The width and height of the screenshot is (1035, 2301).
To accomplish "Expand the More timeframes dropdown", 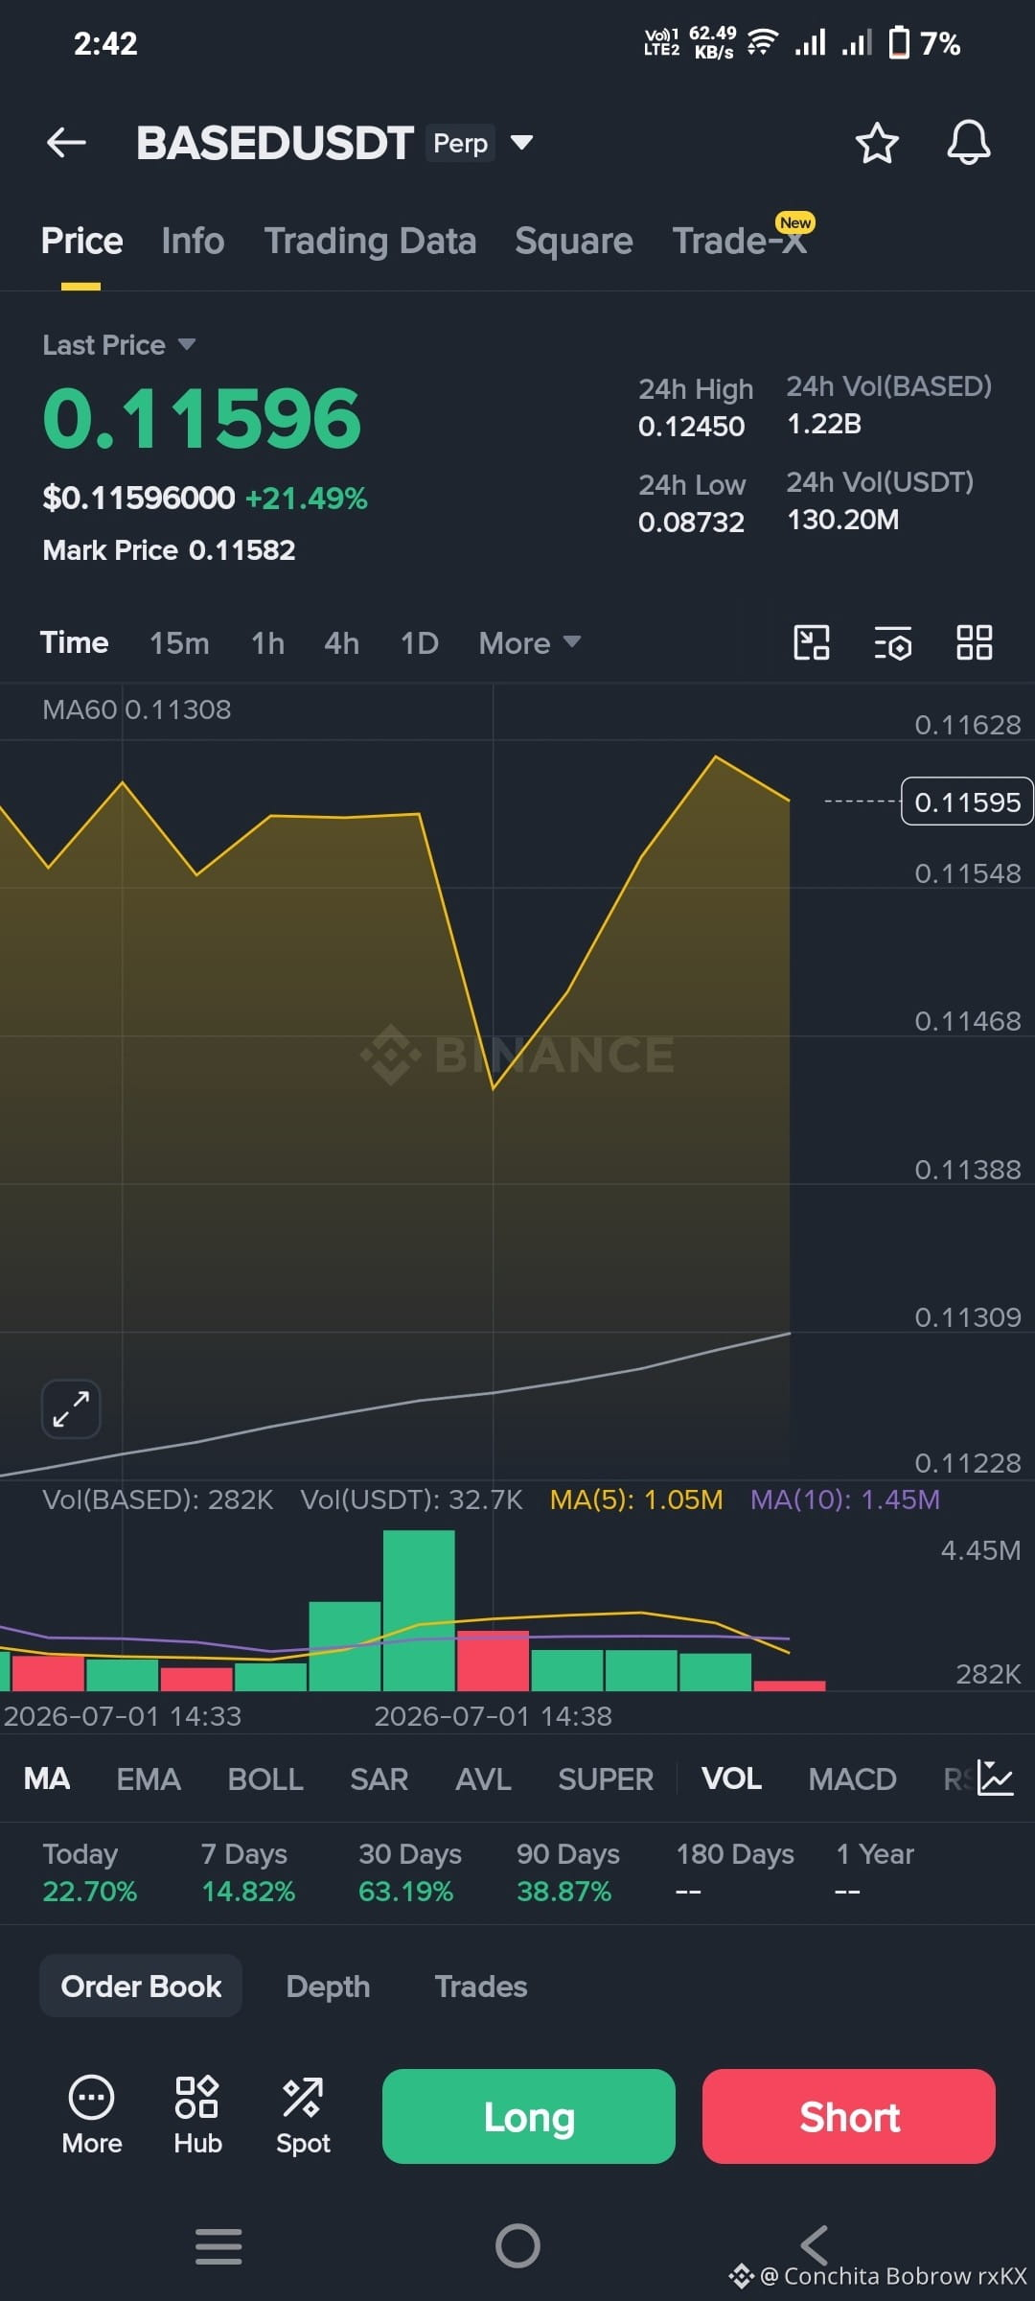I will 530,642.
